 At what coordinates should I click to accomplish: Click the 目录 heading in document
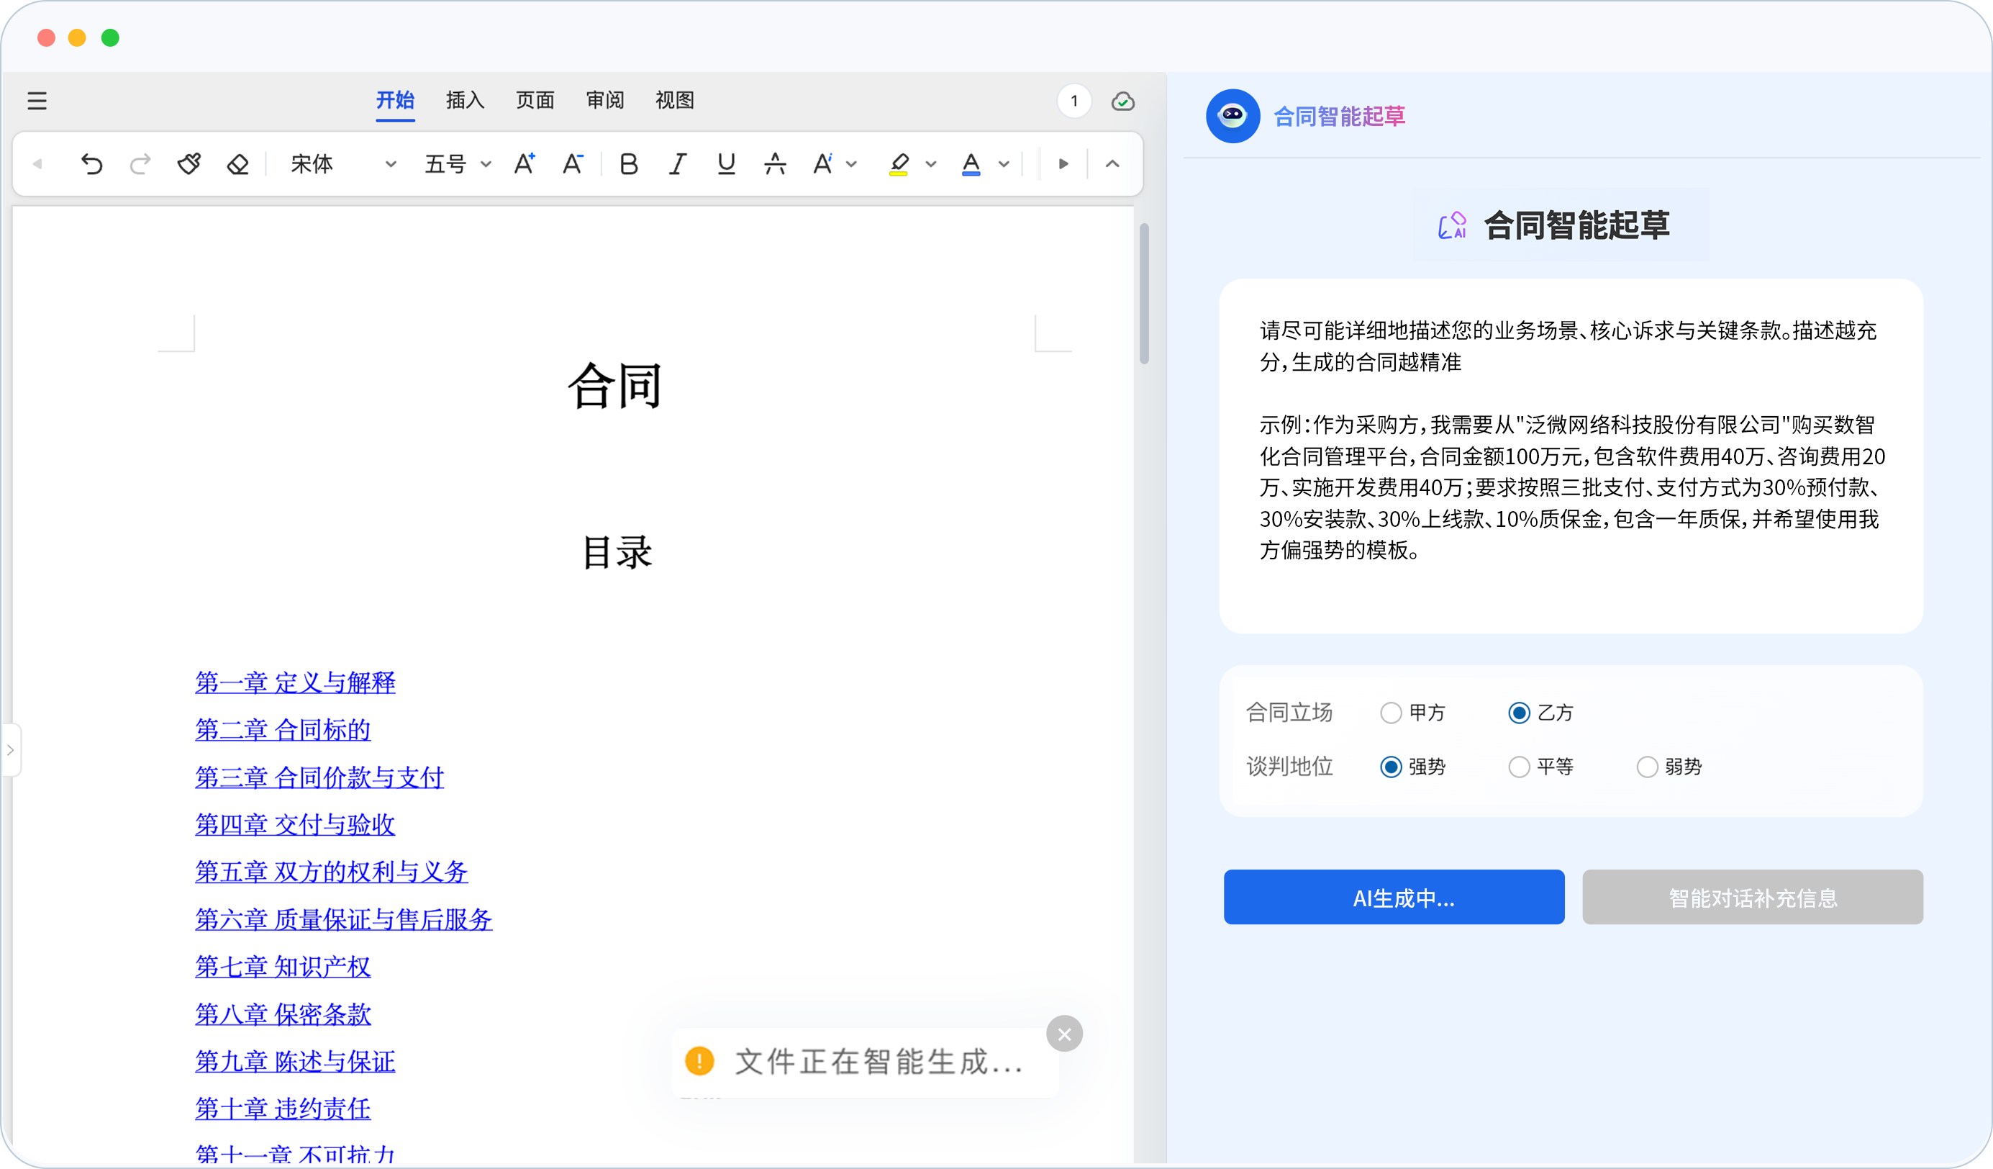tap(616, 551)
